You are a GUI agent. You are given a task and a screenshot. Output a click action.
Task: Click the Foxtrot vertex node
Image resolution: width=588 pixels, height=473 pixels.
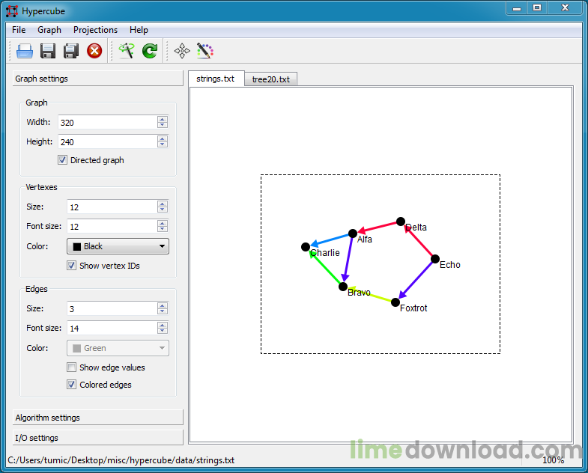pos(395,302)
